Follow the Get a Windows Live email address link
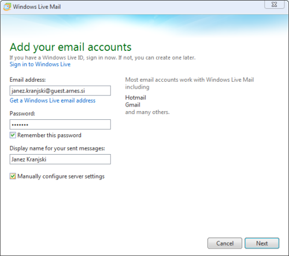 [53, 100]
